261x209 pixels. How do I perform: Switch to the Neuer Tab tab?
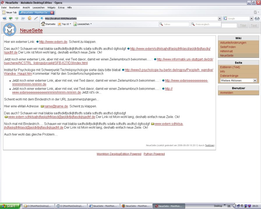click(9, 13)
